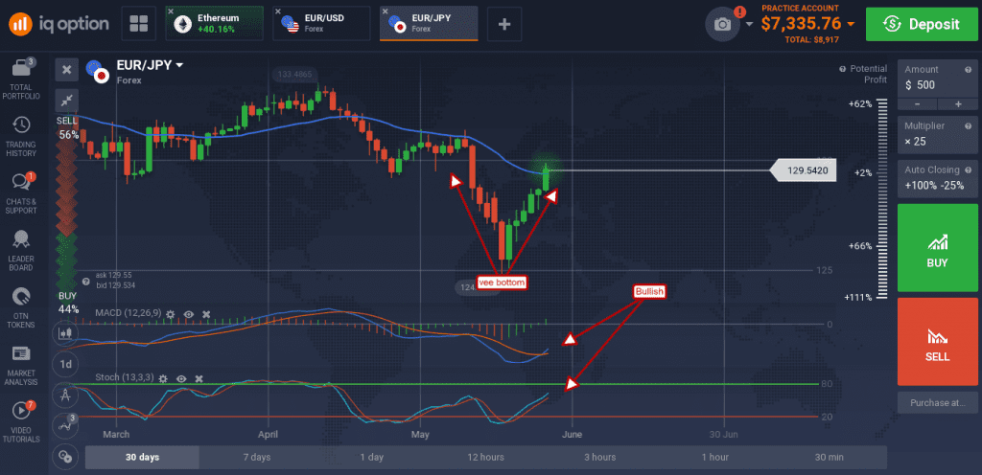The height and width of the screenshot is (475, 982).
Task: Select the 1 day timeframe
Action: (371, 457)
